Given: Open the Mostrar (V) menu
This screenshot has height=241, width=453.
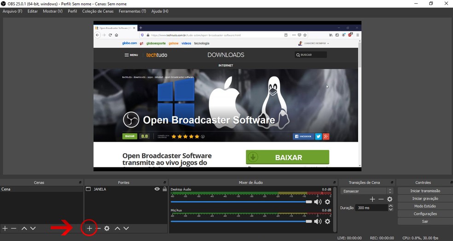Looking at the screenshot, I should click(x=52, y=11).
